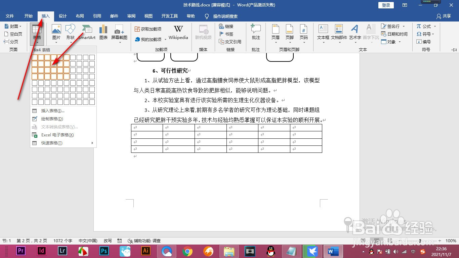The width and height of the screenshot is (459, 258).
Task: Open Wikipedia add-in
Action: coord(178,33)
